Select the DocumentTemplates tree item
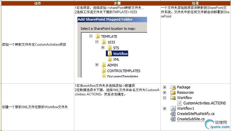Screen dimensions: 231x131 click(x=122, y=76)
